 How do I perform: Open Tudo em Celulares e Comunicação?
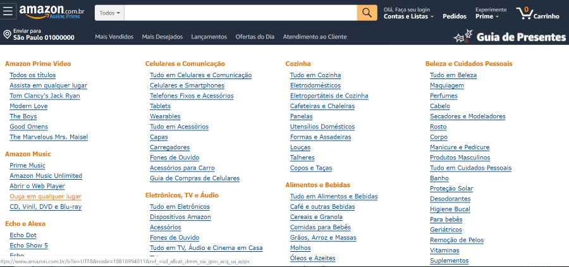pyautogui.click(x=200, y=75)
